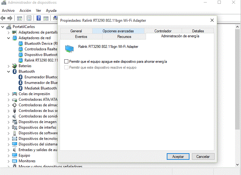
Task: Open the Ver menu
Action: point(39,11)
